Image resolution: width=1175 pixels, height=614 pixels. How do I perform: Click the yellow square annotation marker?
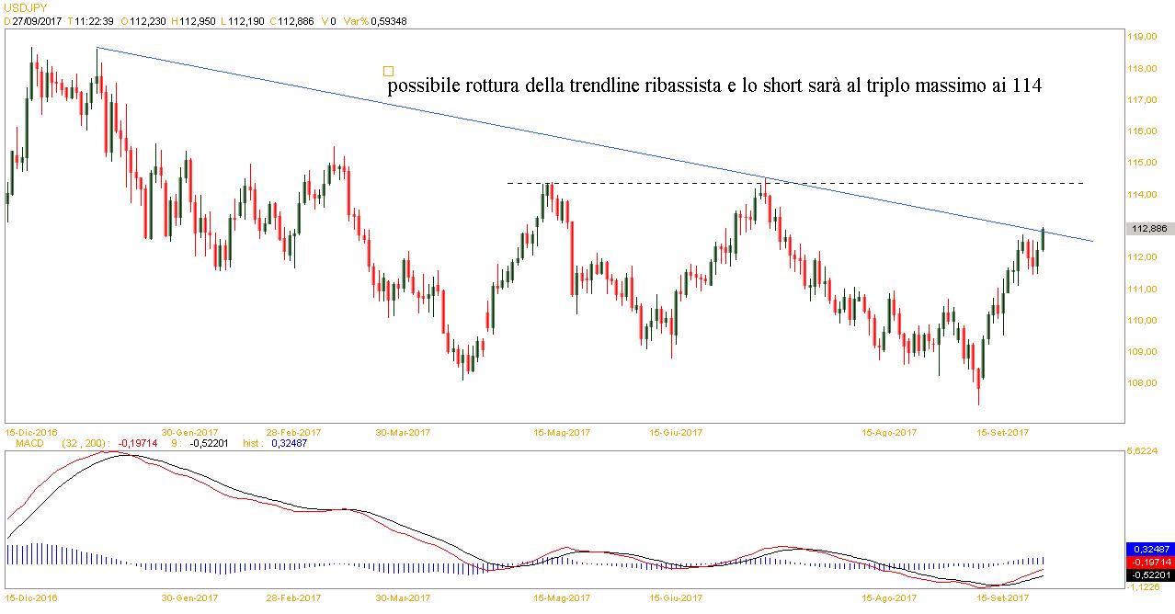click(388, 71)
